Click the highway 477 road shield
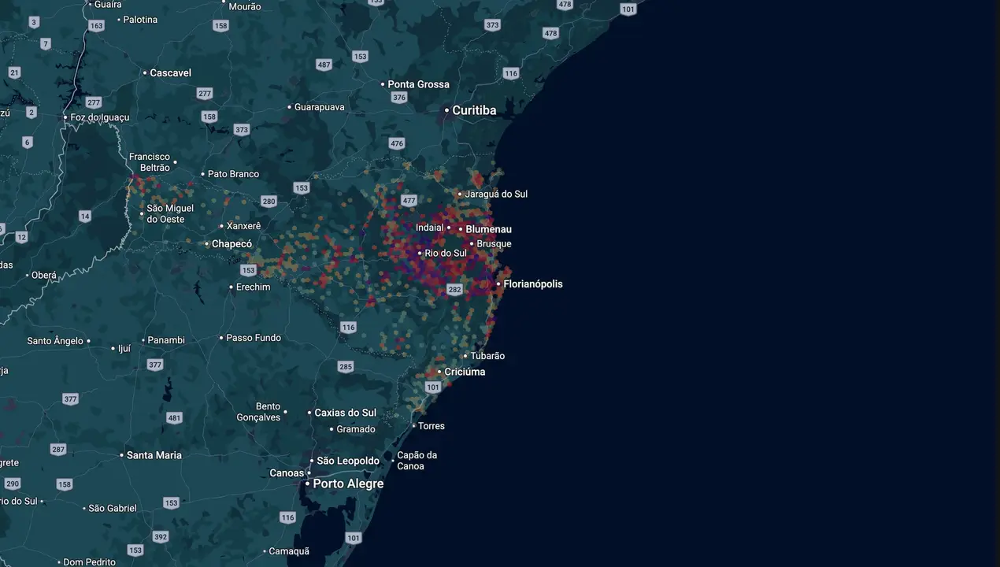Image resolution: width=1000 pixels, height=567 pixels. tap(408, 201)
